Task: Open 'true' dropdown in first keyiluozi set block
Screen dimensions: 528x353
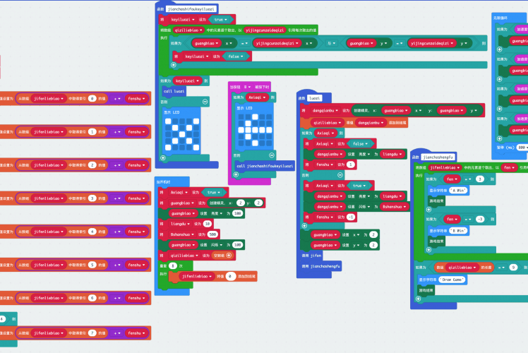Action: coord(219,20)
